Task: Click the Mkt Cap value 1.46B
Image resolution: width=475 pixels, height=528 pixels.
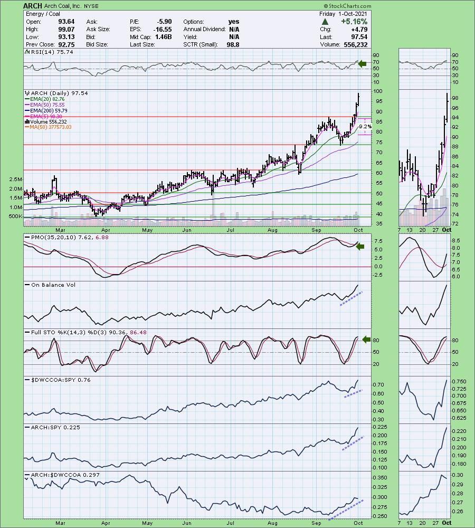Action: pyautogui.click(x=163, y=37)
